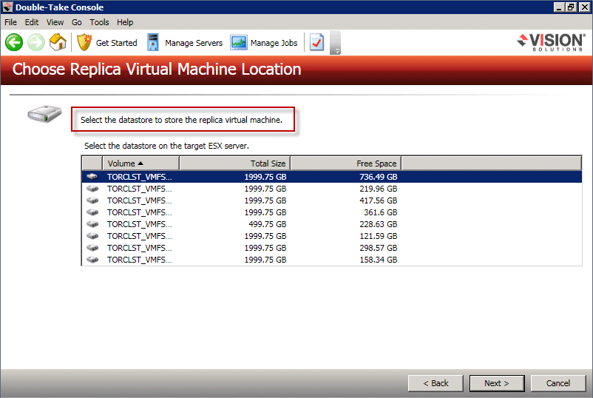Click the 298.57 GB free space cell
Image resolution: width=593 pixels, height=398 pixels.
[378, 248]
